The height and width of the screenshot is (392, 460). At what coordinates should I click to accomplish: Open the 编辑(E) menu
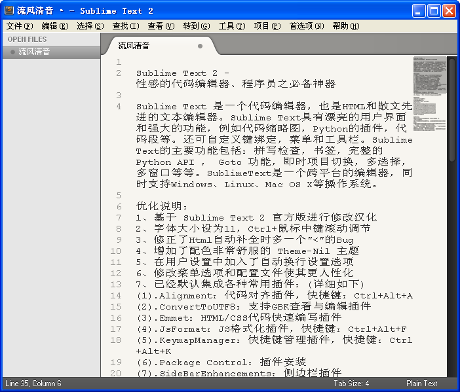[55, 26]
